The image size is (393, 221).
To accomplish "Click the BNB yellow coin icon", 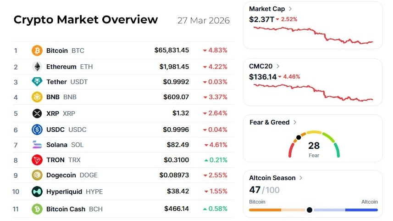I will click(37, 97).
